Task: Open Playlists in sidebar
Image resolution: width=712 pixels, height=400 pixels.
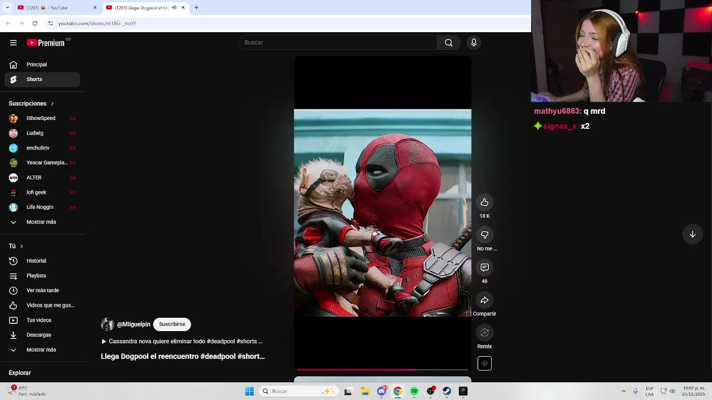Action: point(42,276)
